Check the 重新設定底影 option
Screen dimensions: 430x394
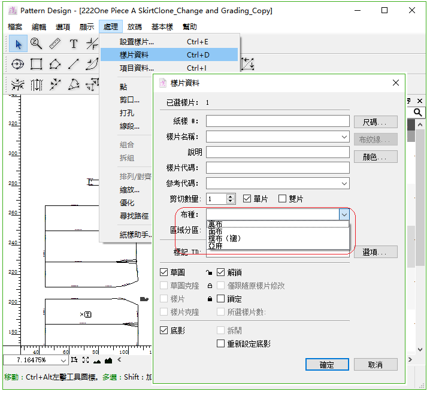point(221,344)
